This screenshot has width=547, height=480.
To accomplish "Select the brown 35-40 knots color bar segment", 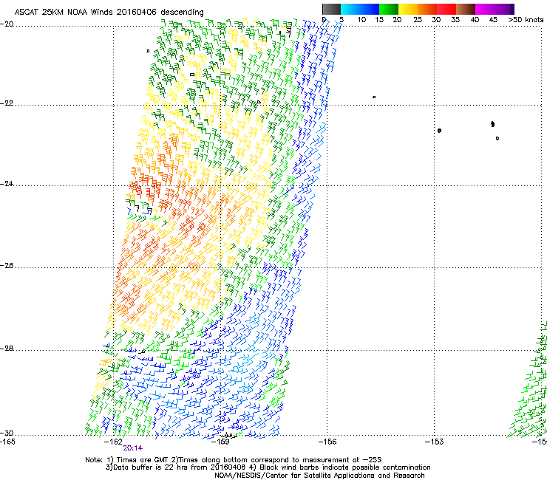I will (x=466, y=9).
